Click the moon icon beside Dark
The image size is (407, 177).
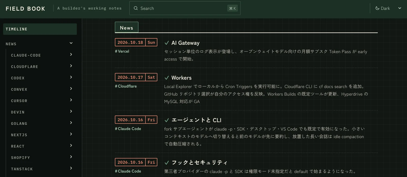tap(377, 8)
